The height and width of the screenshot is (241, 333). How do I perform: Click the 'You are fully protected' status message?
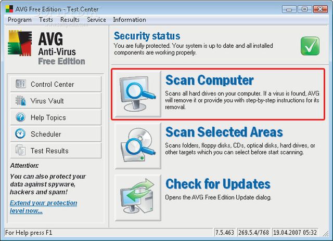coord(193,49)
